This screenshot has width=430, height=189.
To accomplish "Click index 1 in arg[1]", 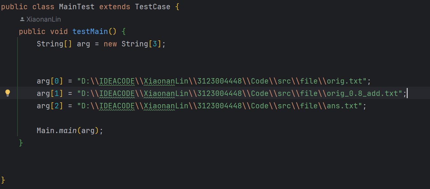I will click(x=57, y=93).
